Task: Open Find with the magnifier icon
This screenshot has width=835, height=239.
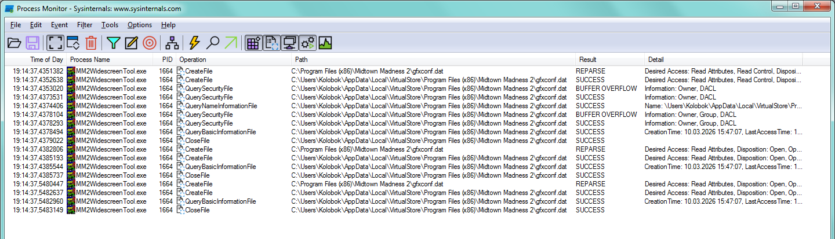Action: 213,42
